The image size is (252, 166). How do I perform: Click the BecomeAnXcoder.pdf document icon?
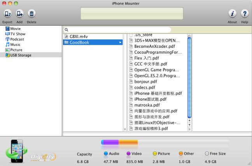[x=131, y=46]
